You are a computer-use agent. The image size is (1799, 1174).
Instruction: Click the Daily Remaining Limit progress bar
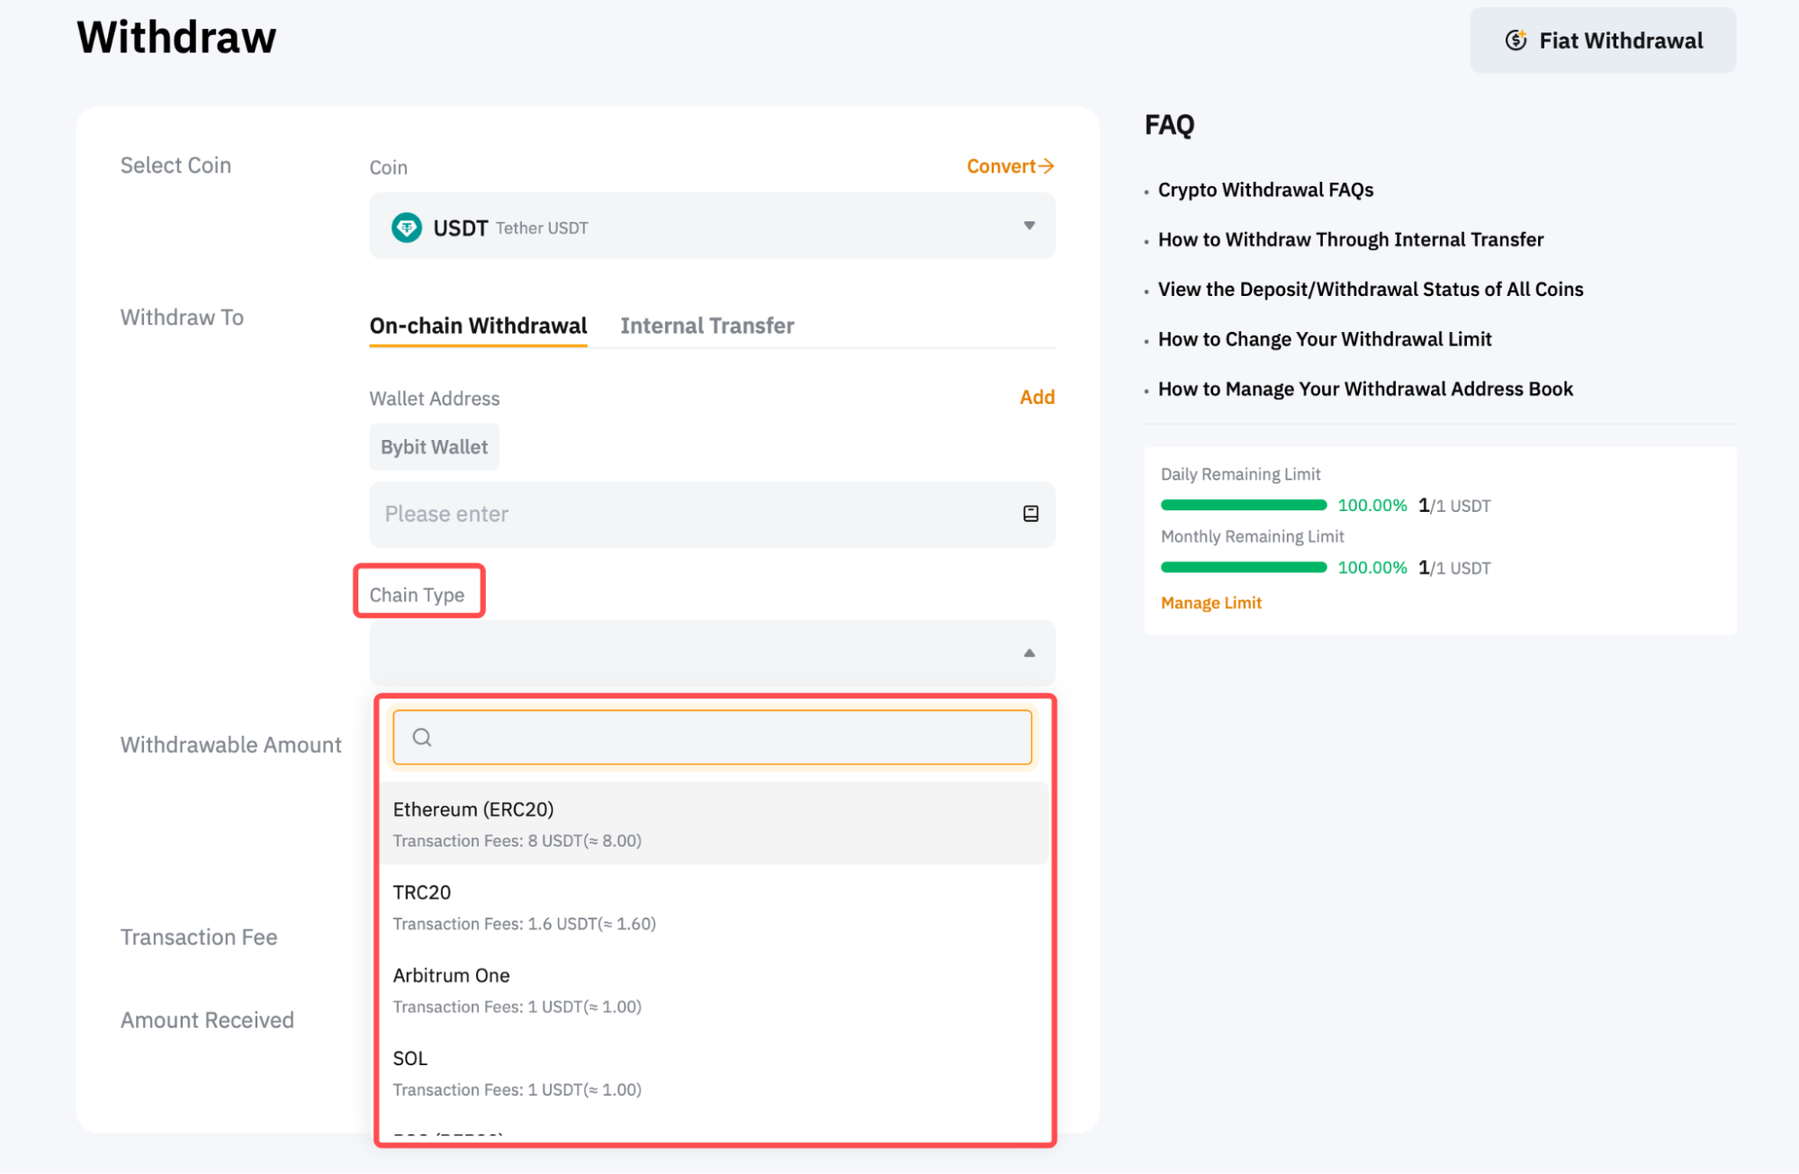click(x=1243, y=505)
